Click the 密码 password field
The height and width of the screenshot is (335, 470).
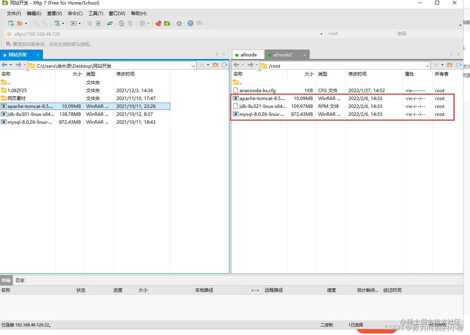pos(429,33)
